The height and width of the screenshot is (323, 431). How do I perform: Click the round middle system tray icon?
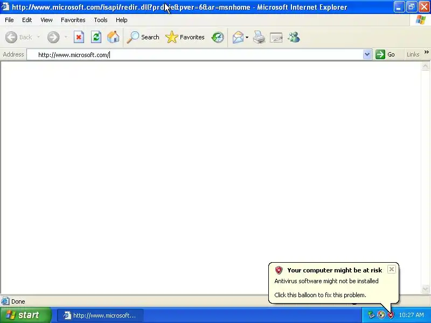click(x=381, y=315)
